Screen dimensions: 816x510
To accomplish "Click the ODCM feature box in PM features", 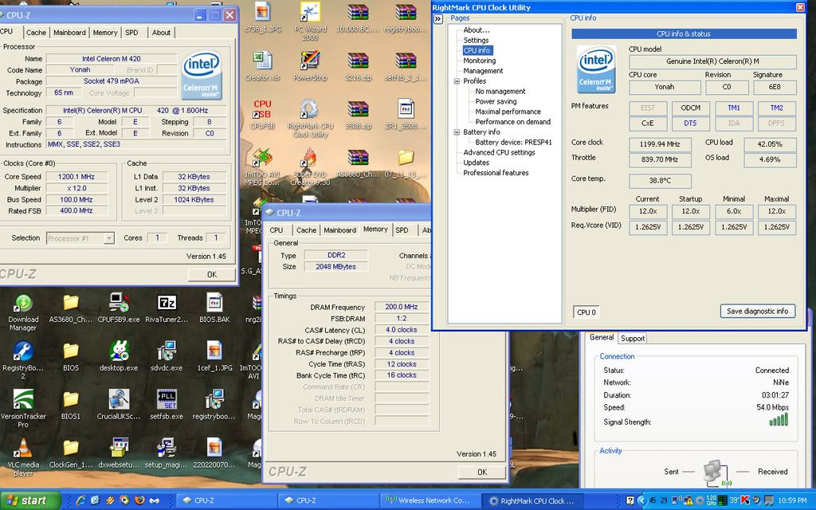I will tap(690, 108).
